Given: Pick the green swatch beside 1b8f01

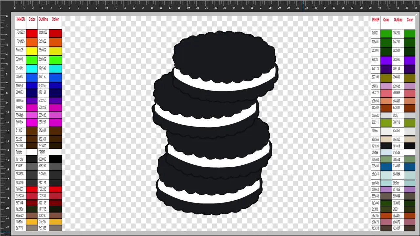Looking at the screenshot, I should [x=386, y=33].
